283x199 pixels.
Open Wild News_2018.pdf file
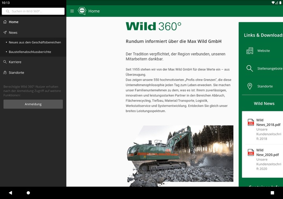(268, 122)
